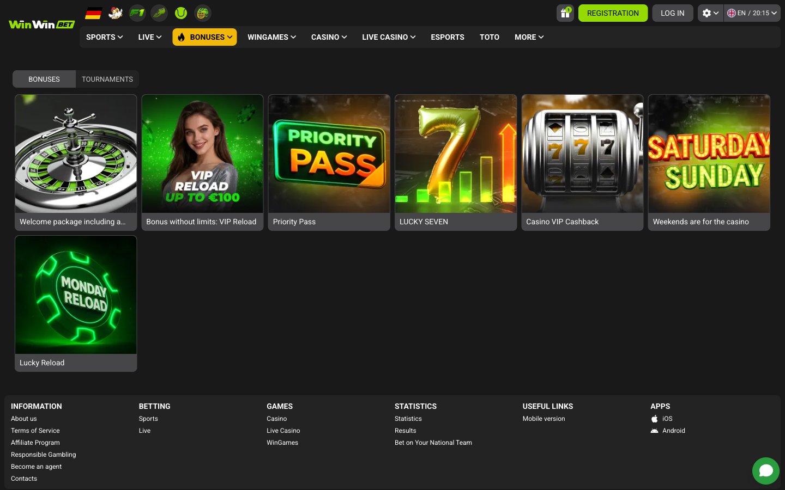Open the German flag shortcut
The image size is (785, 490).
click(94, 13)
